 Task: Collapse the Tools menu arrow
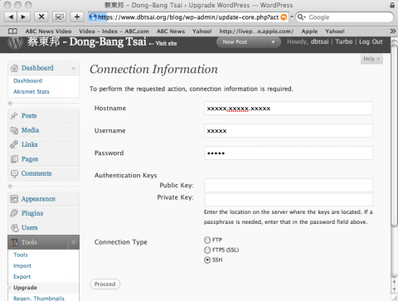coord(74,242)
